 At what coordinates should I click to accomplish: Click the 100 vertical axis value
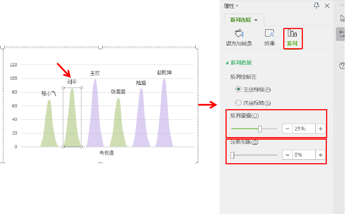coord(13,78)
